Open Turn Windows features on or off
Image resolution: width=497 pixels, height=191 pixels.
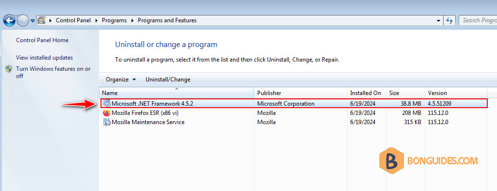53,72
